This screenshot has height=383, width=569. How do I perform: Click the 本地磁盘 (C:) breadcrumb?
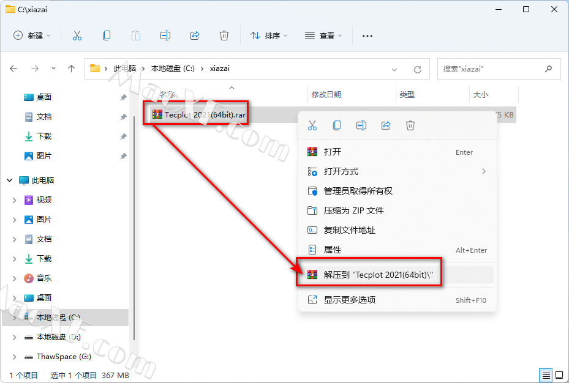tap(173, 69)
